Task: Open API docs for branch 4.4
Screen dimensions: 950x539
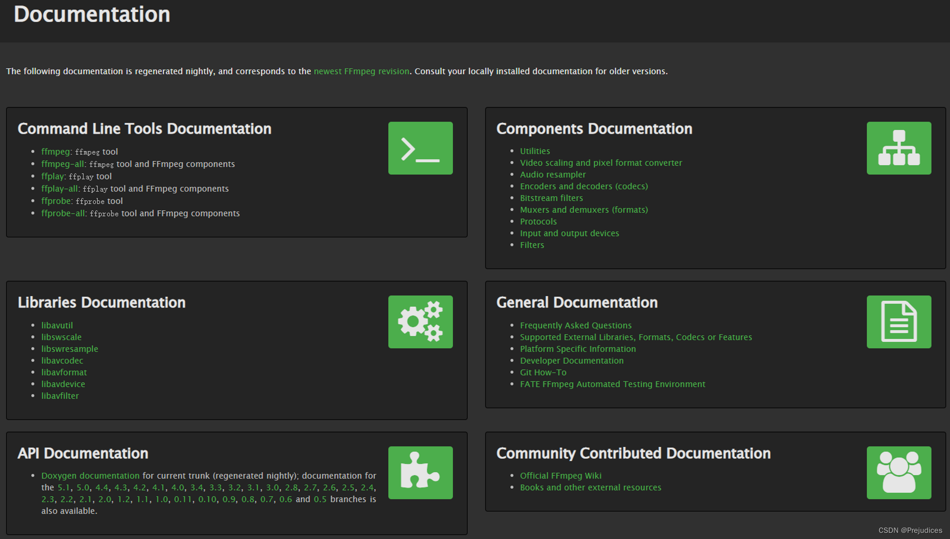Action: (102, 488)
